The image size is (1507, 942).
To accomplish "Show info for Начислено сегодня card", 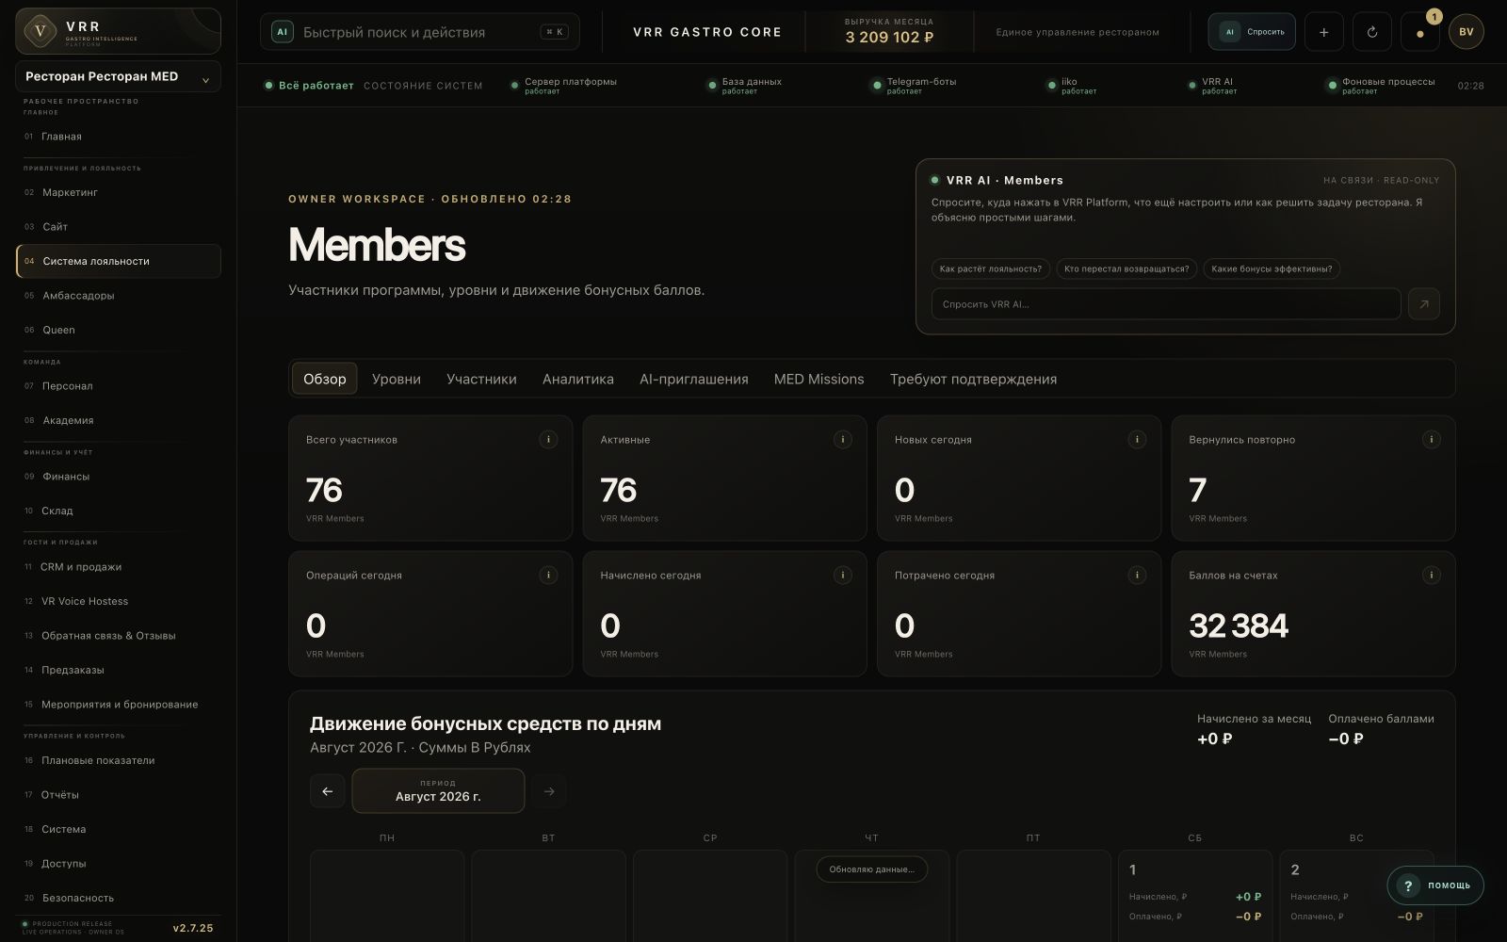I will coord(843,576).
